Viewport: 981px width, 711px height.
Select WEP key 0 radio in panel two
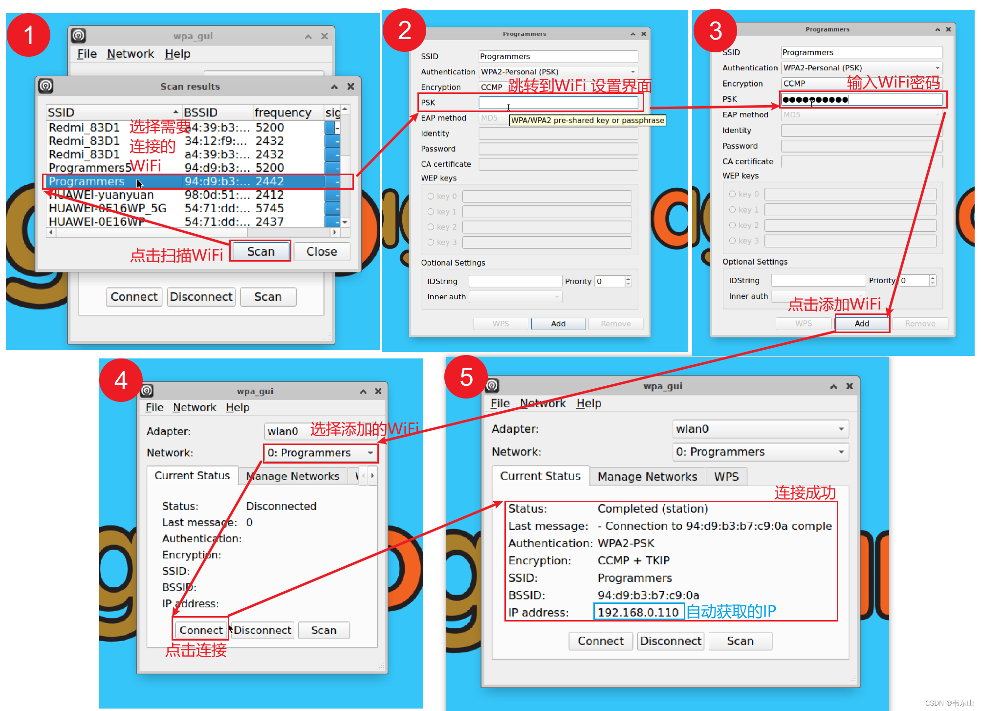click(431, 196)
